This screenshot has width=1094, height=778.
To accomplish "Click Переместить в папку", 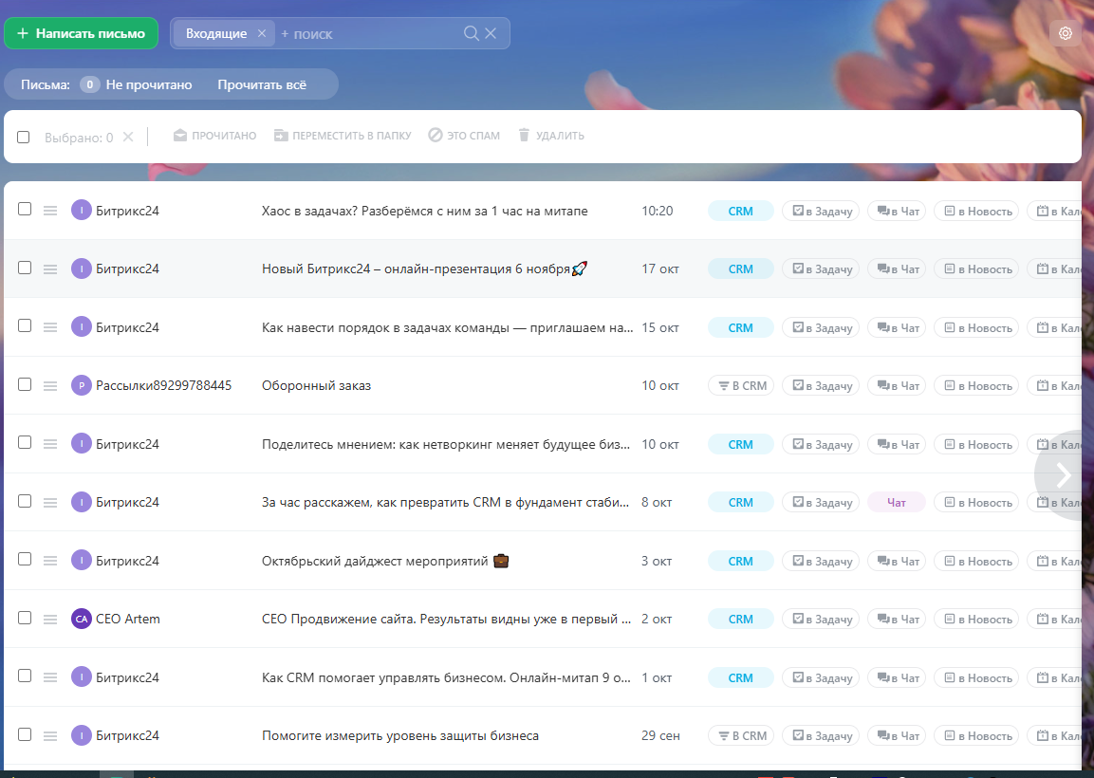I will coord(343,136).
